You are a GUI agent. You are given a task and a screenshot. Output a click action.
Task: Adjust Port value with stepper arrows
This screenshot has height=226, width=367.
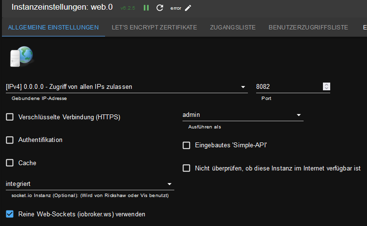click(326, 86)
